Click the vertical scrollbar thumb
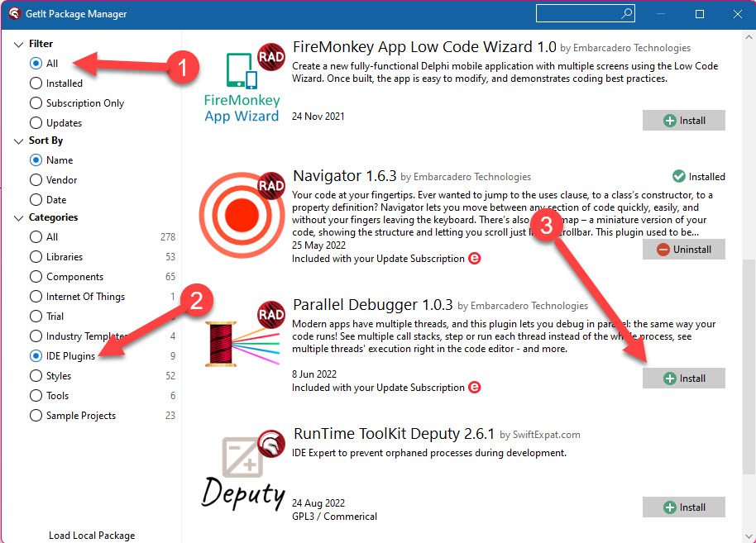 pyautogui.click(x=749, y=366)
